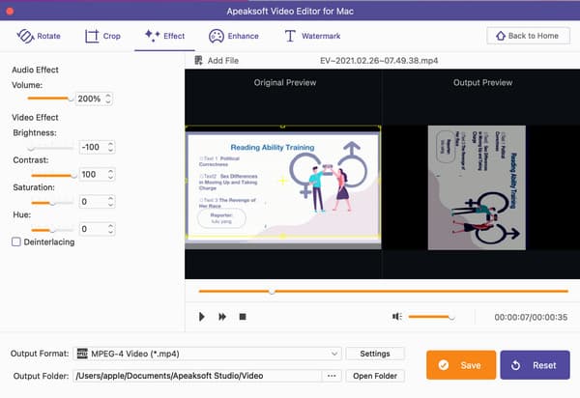Save the edited video

(461, 365)
